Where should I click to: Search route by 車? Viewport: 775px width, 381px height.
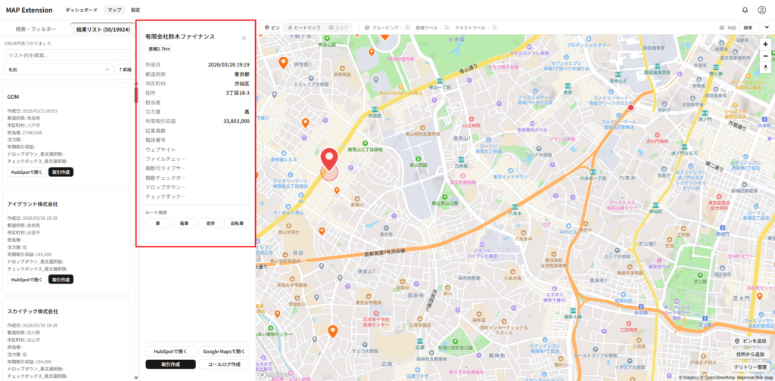pyautogui.click(x=157, y=224)
